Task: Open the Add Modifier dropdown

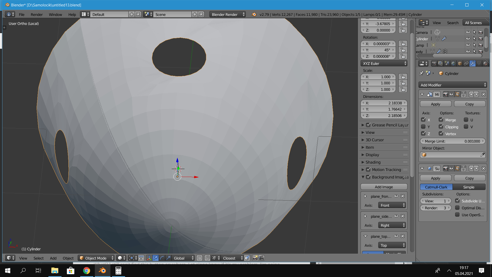Action: point(452,85)
